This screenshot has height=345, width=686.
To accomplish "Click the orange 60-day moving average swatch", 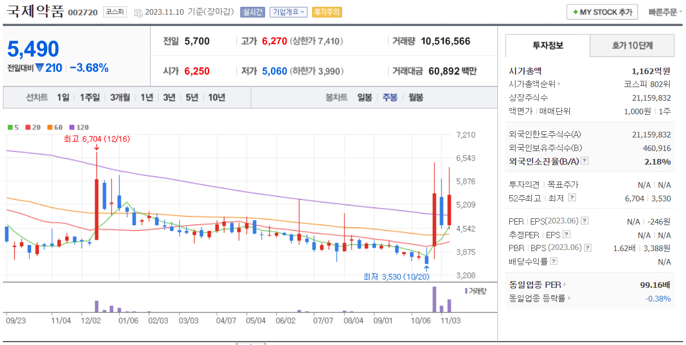I will (x=49, y=127).
